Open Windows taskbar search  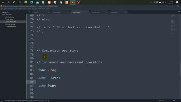tap(8, 2)
